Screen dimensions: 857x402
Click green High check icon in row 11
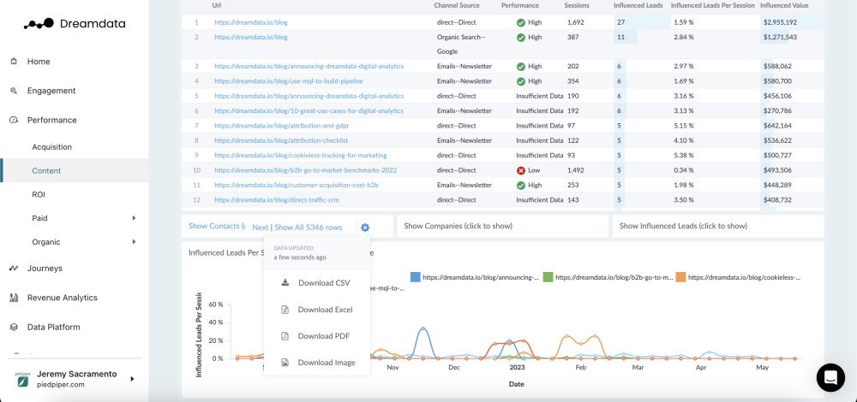pos(521,185)
